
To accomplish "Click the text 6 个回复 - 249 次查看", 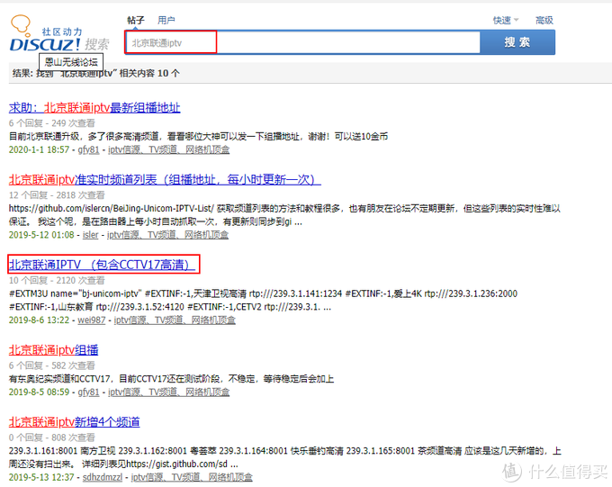I will tap(52, 123).
